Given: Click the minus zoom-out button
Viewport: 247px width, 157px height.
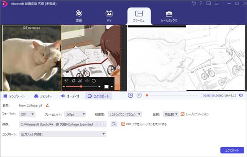Looking at the screenshot, I should [64, 87].
